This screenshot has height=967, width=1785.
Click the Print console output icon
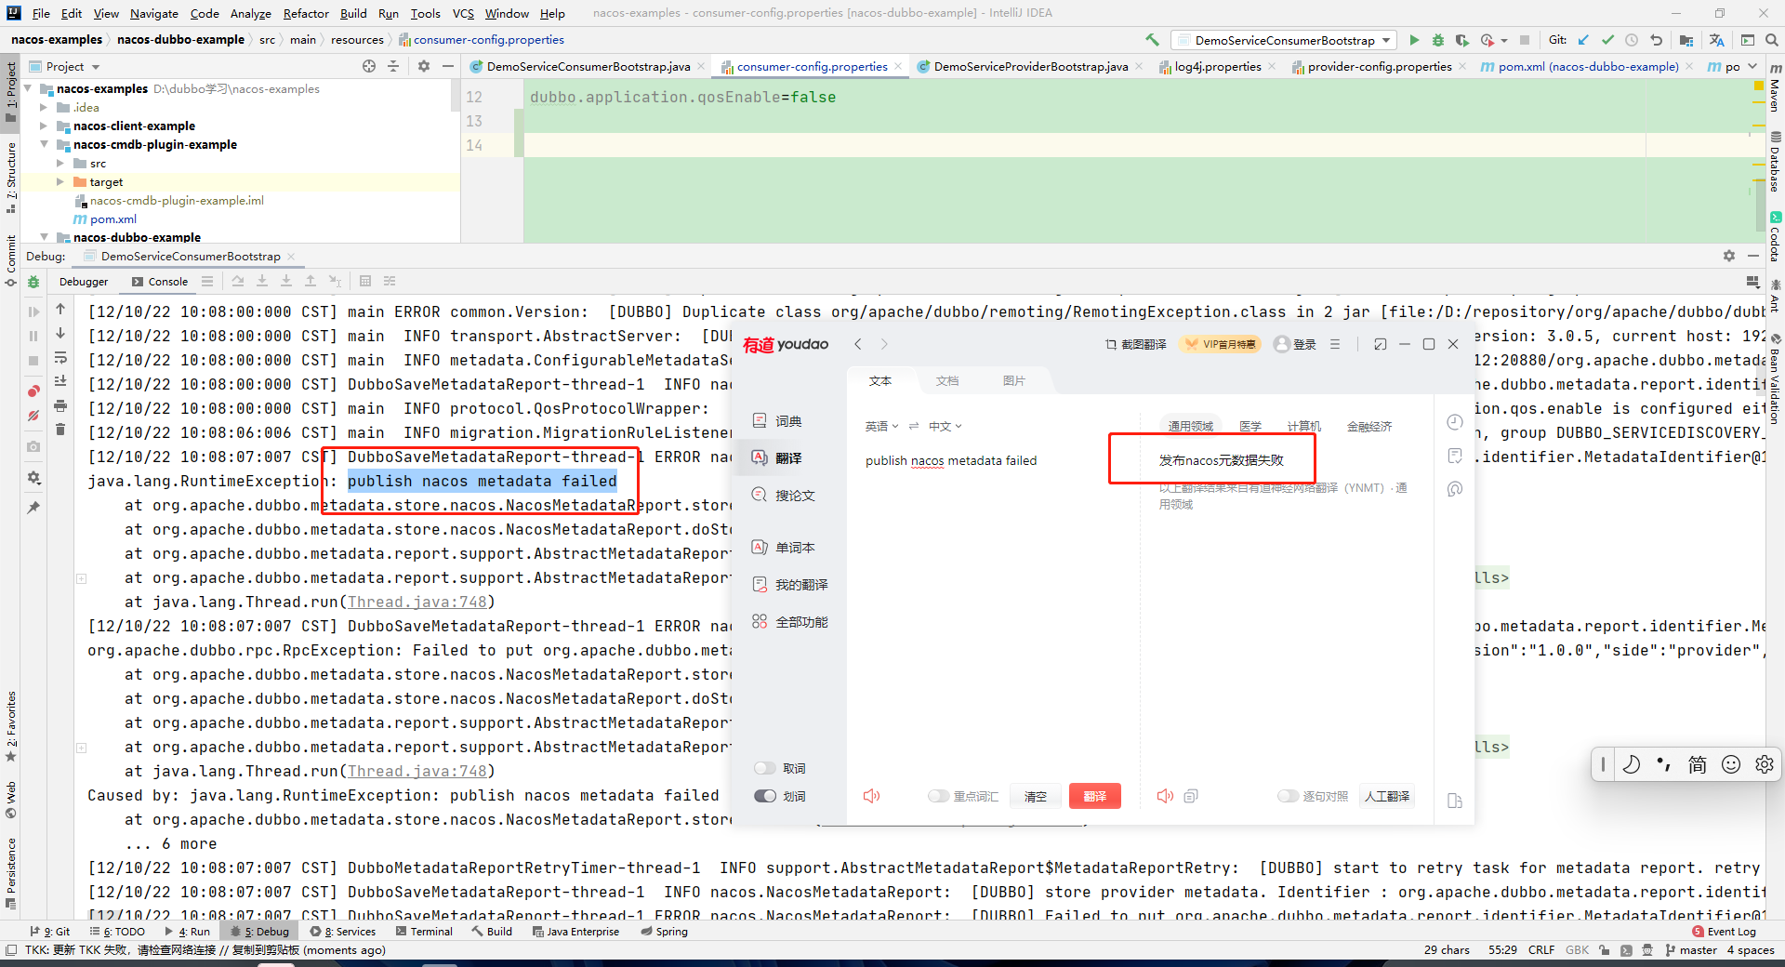point(60,405)
